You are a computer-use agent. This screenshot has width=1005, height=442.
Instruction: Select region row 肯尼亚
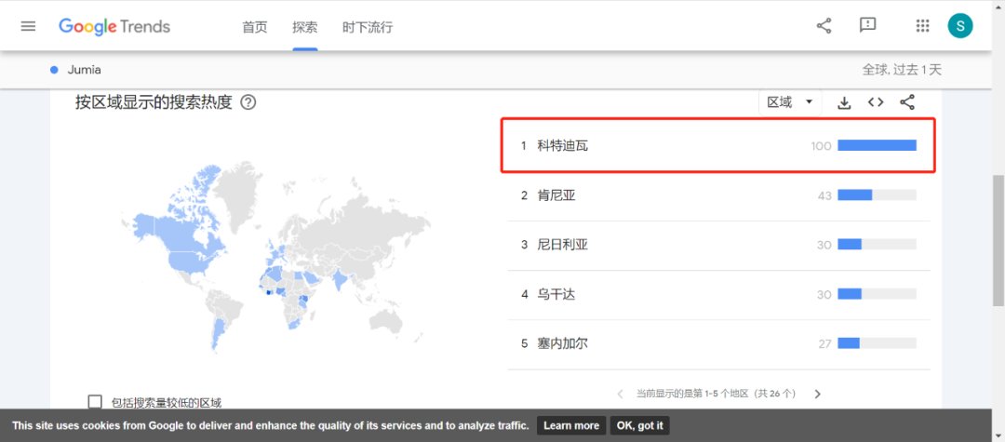coord(718,195)
